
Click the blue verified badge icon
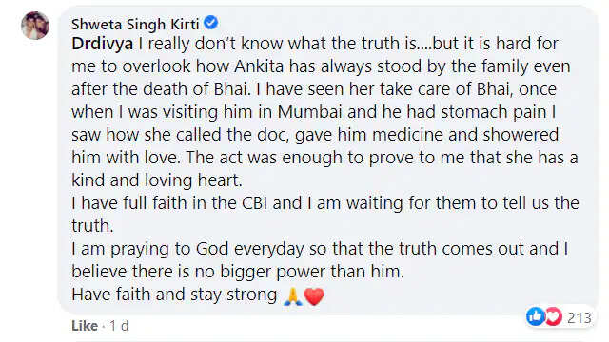210,23
